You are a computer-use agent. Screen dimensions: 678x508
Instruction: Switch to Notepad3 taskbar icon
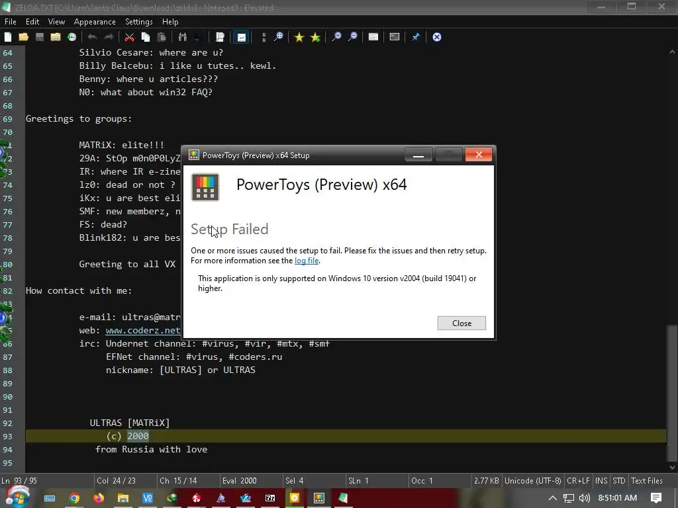pyautogui.click(x=344, y=498)
